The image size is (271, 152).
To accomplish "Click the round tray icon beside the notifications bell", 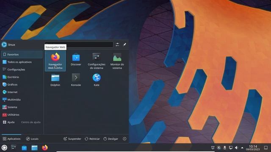I will 219,148.
